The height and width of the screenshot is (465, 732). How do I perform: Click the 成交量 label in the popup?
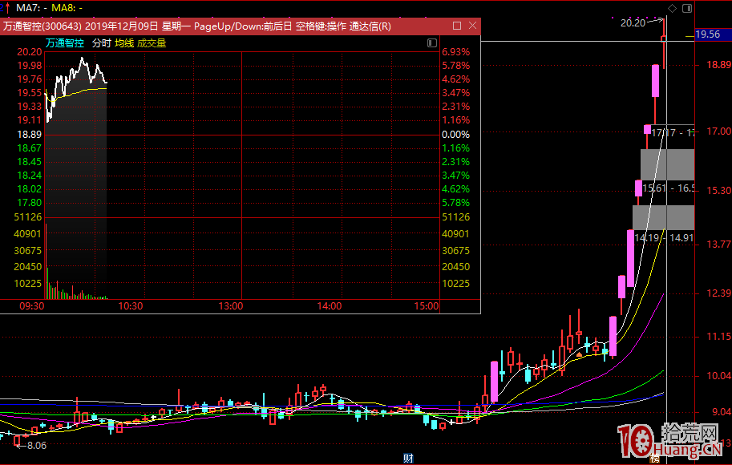click(152, 43)
